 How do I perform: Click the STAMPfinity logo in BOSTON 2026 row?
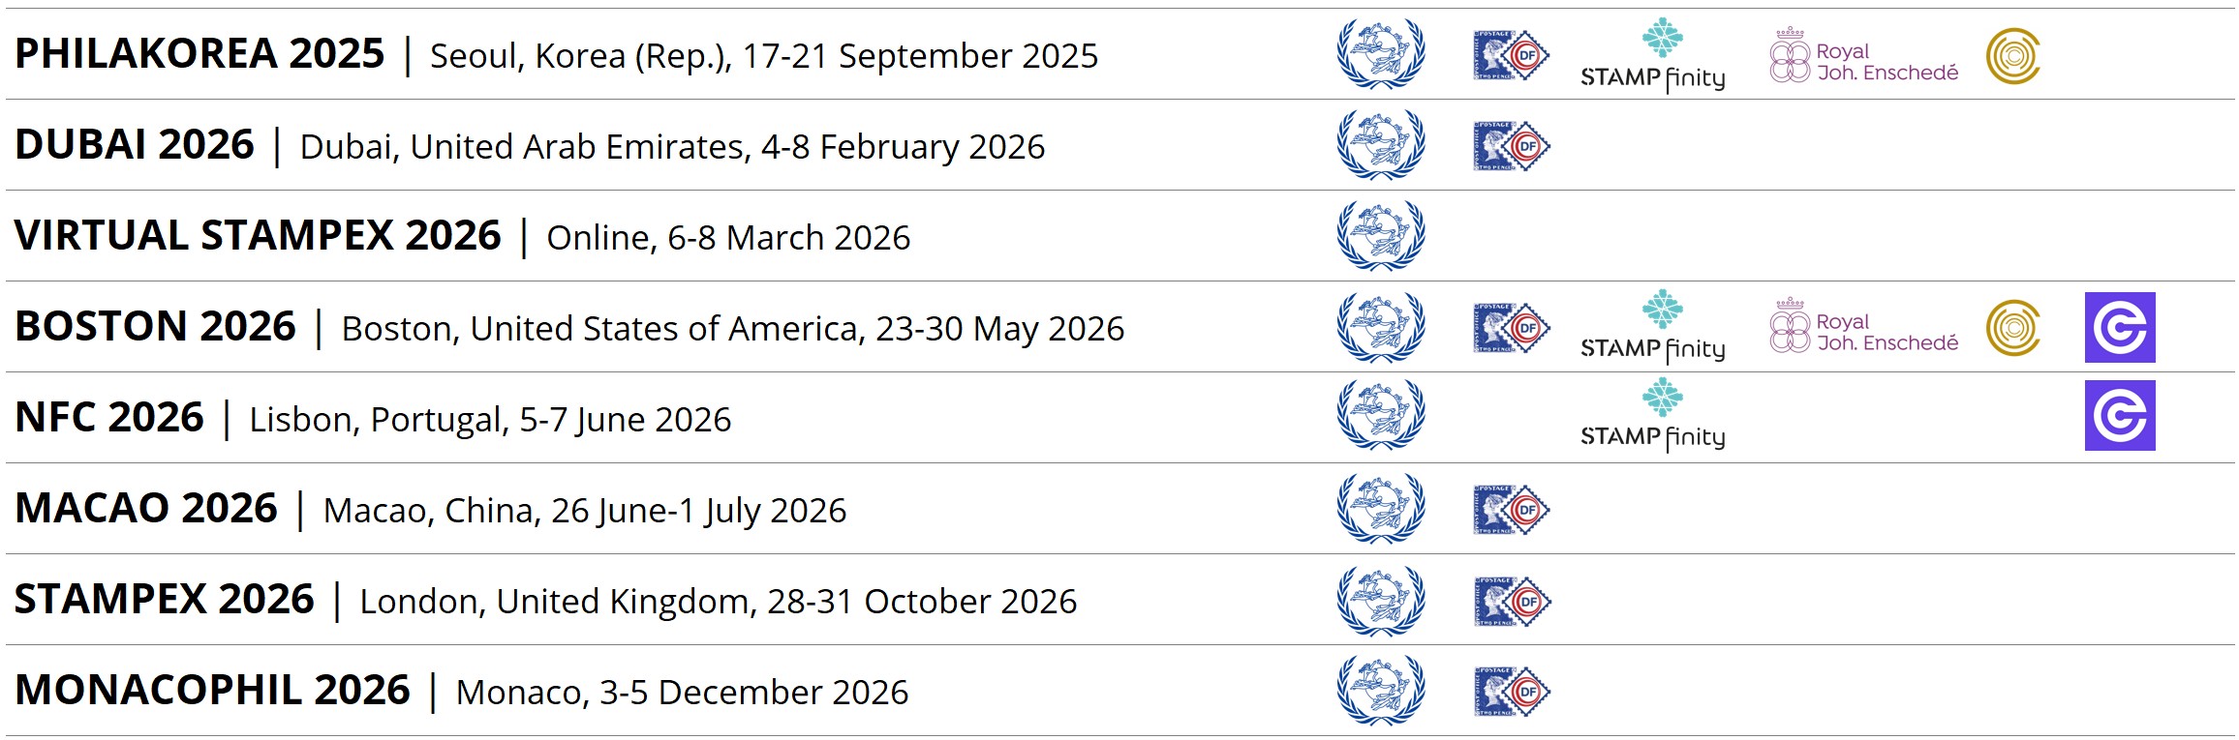click(1653, 328)
